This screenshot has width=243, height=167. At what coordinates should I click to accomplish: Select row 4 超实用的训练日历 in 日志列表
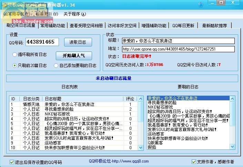click(x=74, y=119)
